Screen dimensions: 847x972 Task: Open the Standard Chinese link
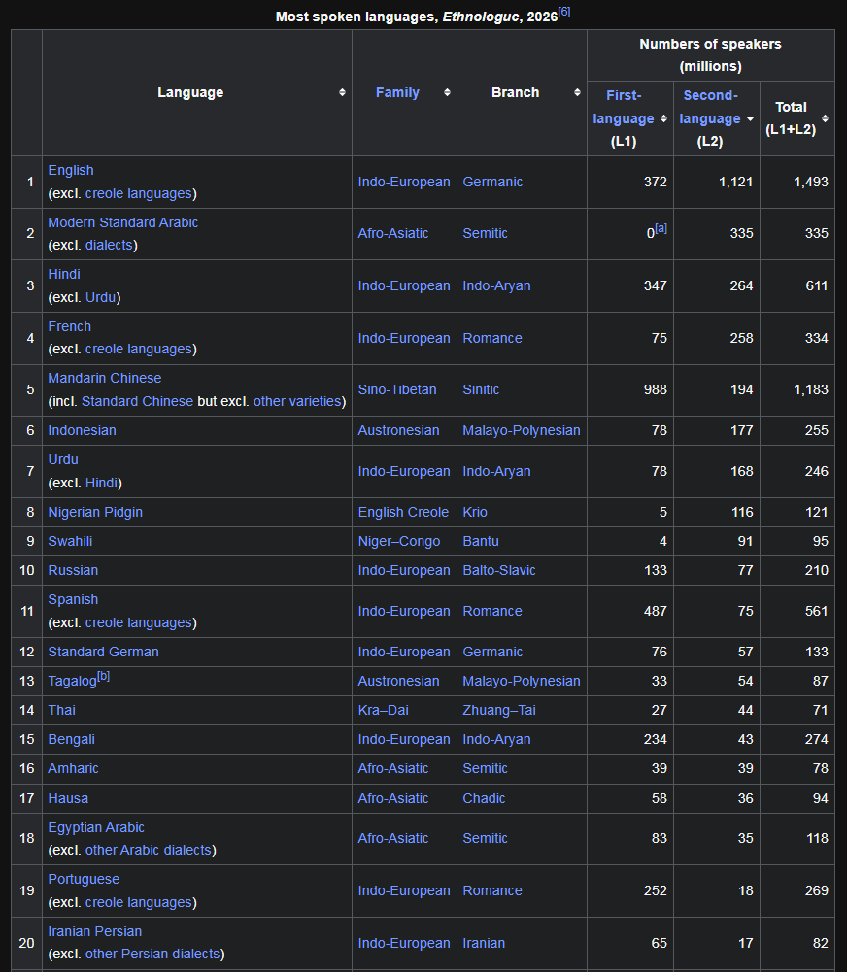click(137, 401)
